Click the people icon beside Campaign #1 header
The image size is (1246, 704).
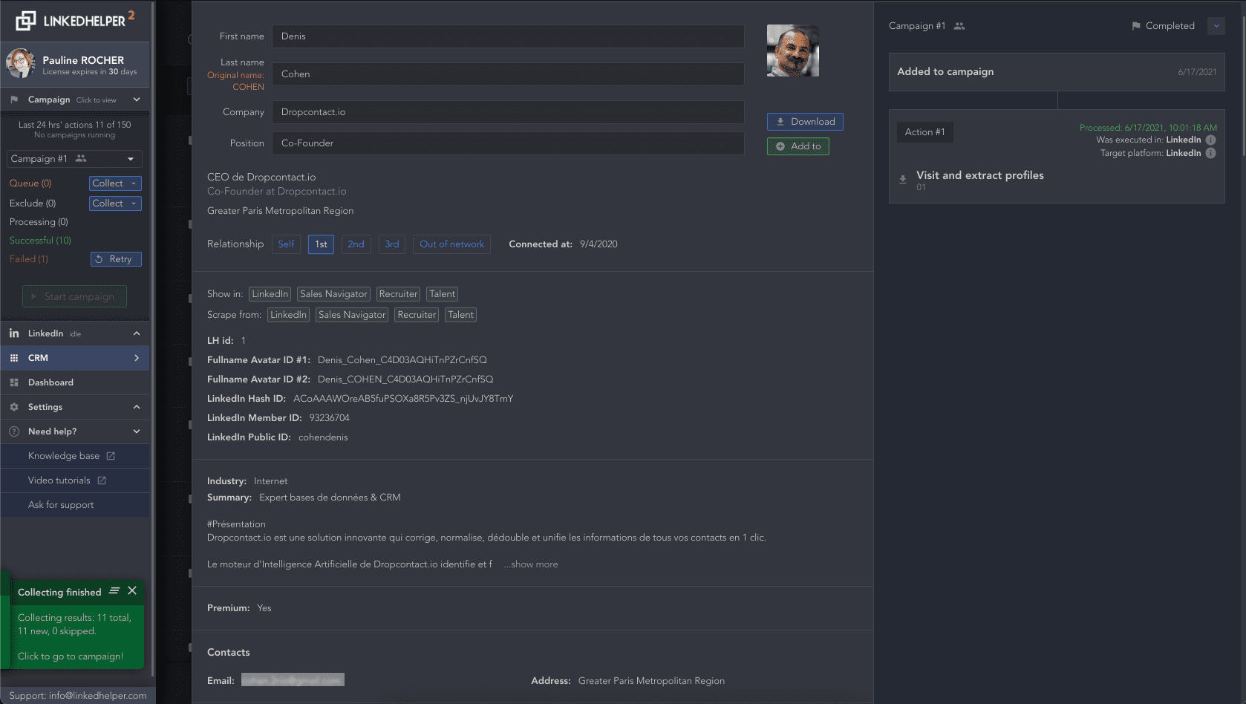(x=959, y=26)
